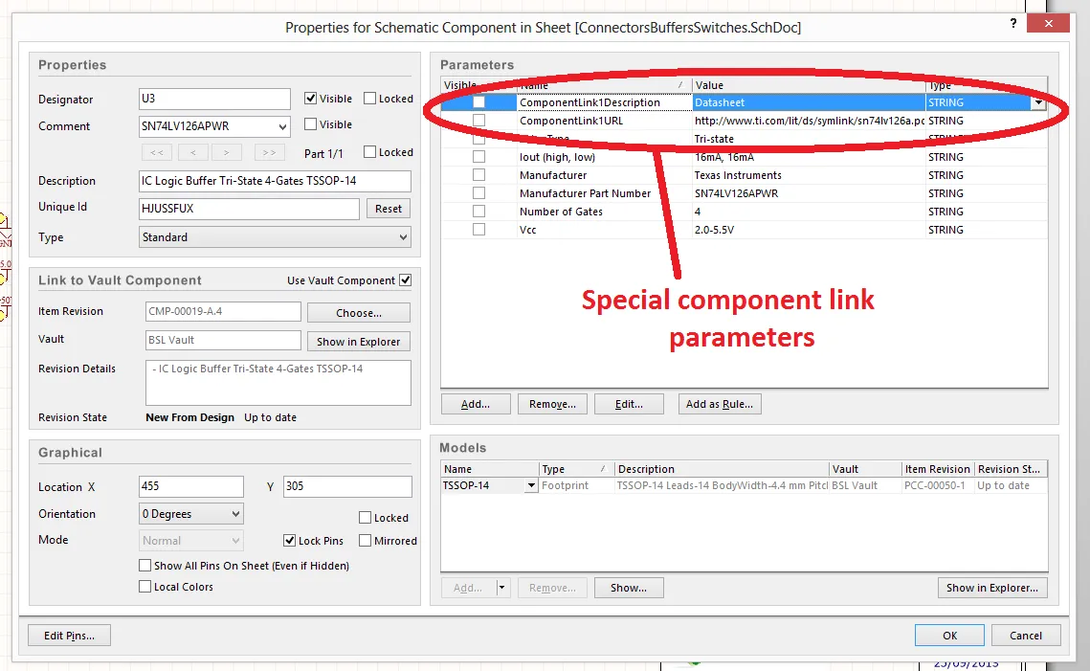Sort parameters by the Name column header
This screenshot has height=671, width=1090.
(x=603, y=85)
